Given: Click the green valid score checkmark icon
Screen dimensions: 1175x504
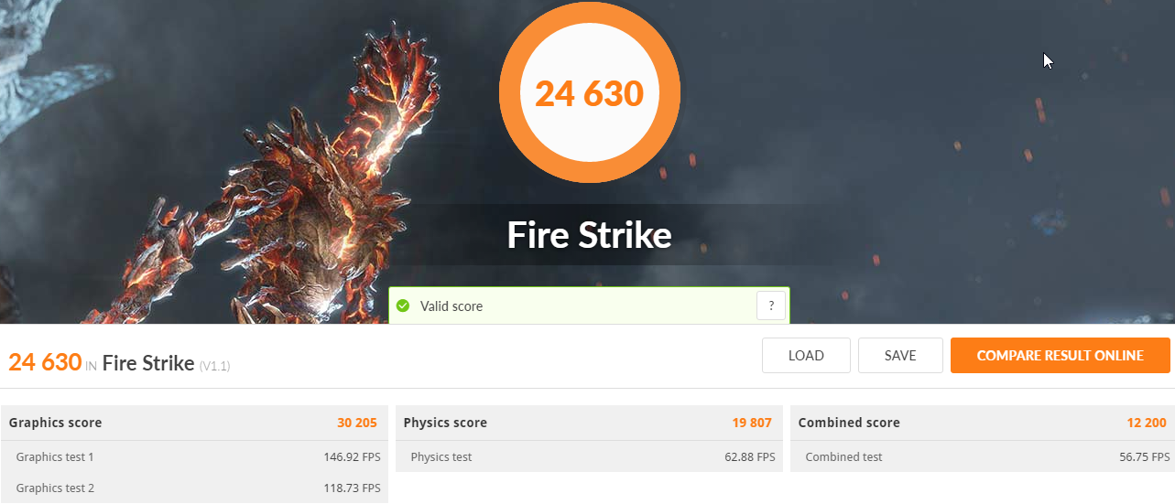Looking at the screenshot, I should tap(403, 306).
